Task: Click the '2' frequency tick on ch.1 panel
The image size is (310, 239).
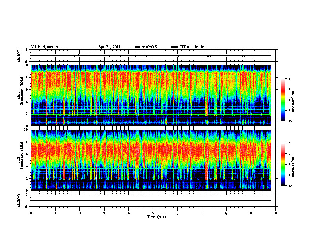Action: click(x=27, y=114)
